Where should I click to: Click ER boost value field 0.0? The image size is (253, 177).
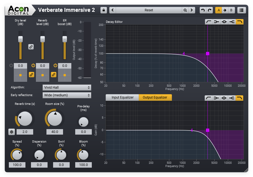[x=64, y=66]
